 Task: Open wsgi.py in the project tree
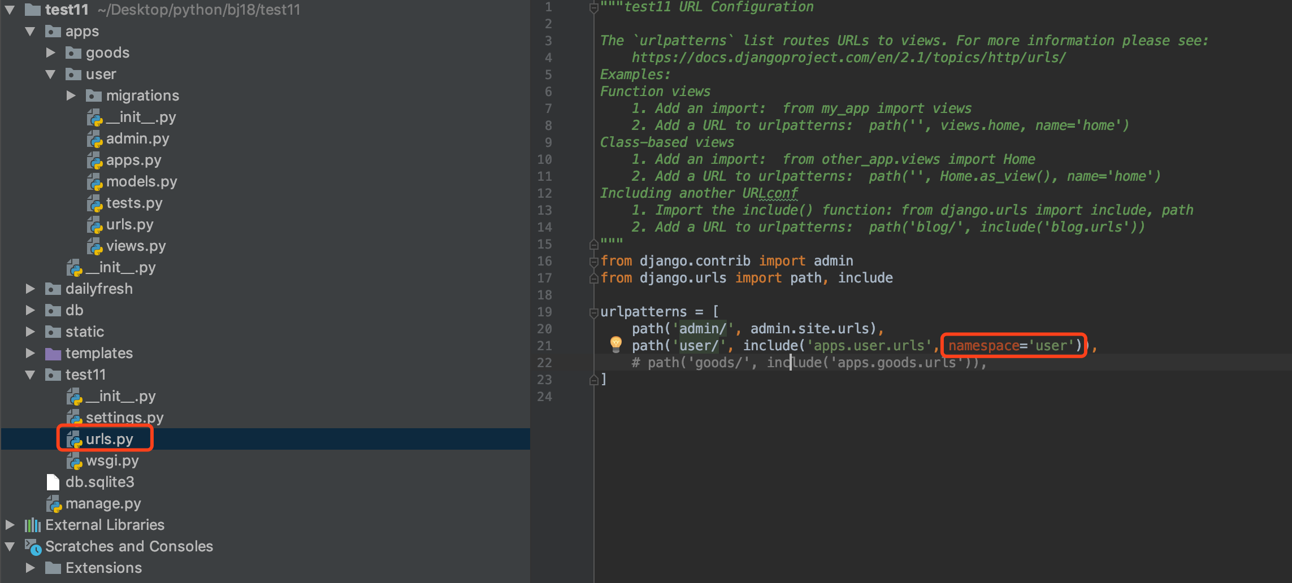(112, 460)
